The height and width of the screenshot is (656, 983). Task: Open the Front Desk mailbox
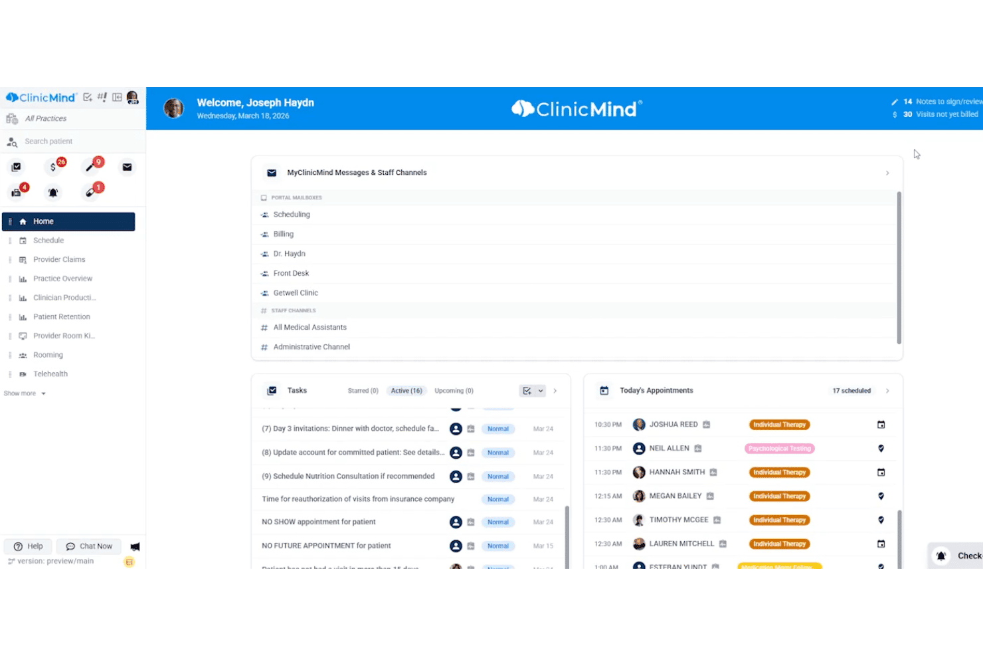[x=575, y=274]
